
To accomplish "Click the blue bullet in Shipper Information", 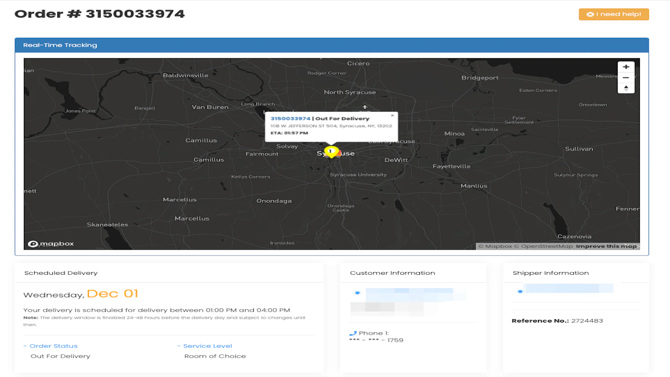I will pyautogui.click(x=520, y=291).
